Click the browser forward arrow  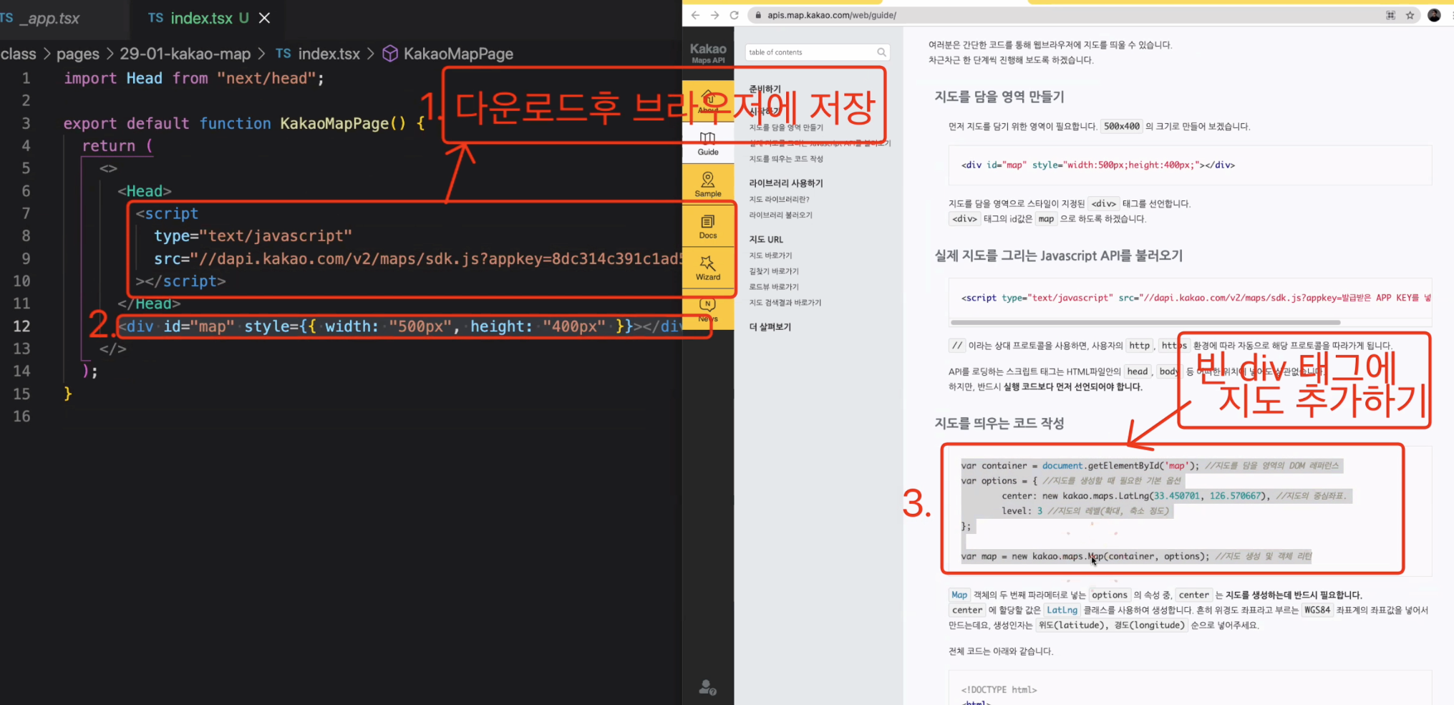(714, 15)
